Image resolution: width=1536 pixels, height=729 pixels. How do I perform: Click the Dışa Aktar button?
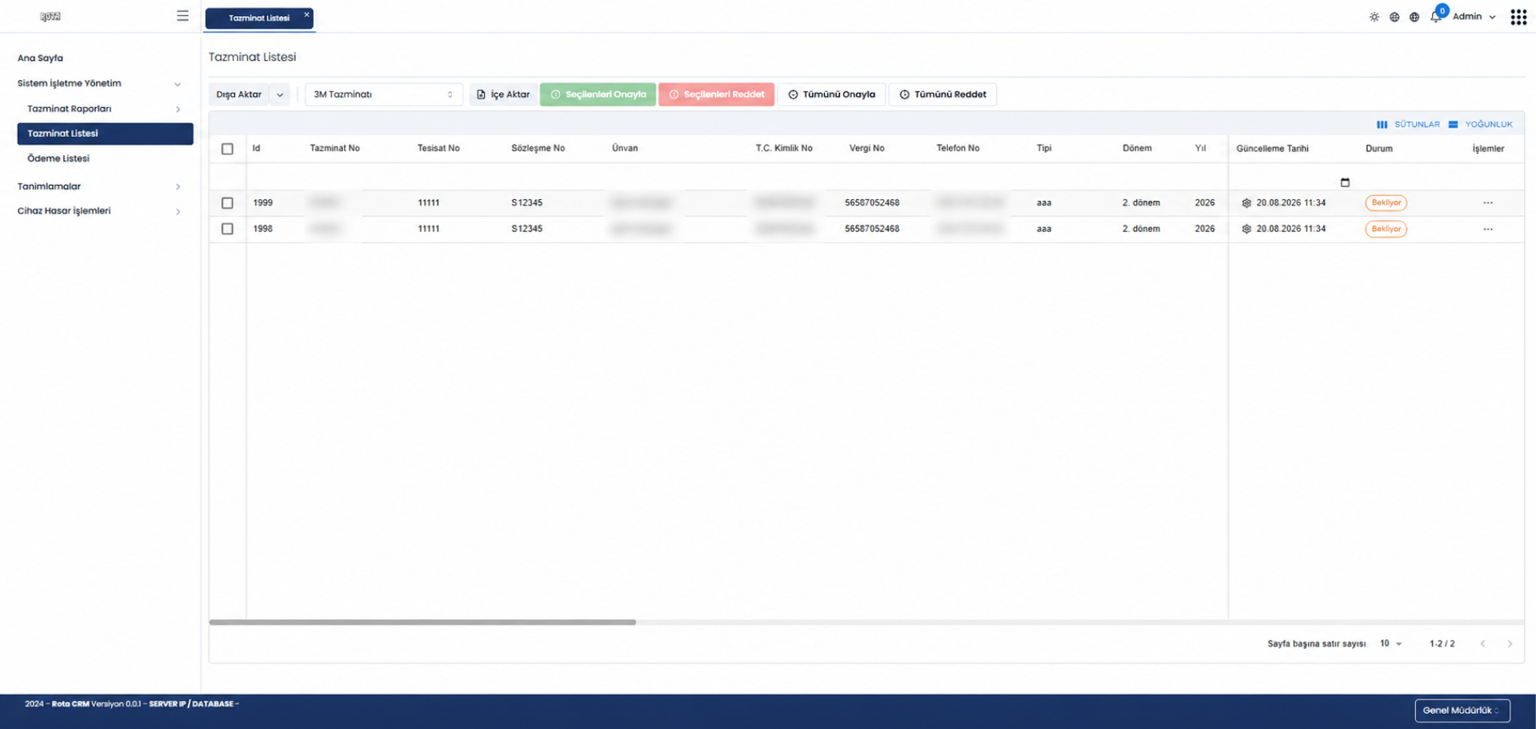click(x=239, y=94)
